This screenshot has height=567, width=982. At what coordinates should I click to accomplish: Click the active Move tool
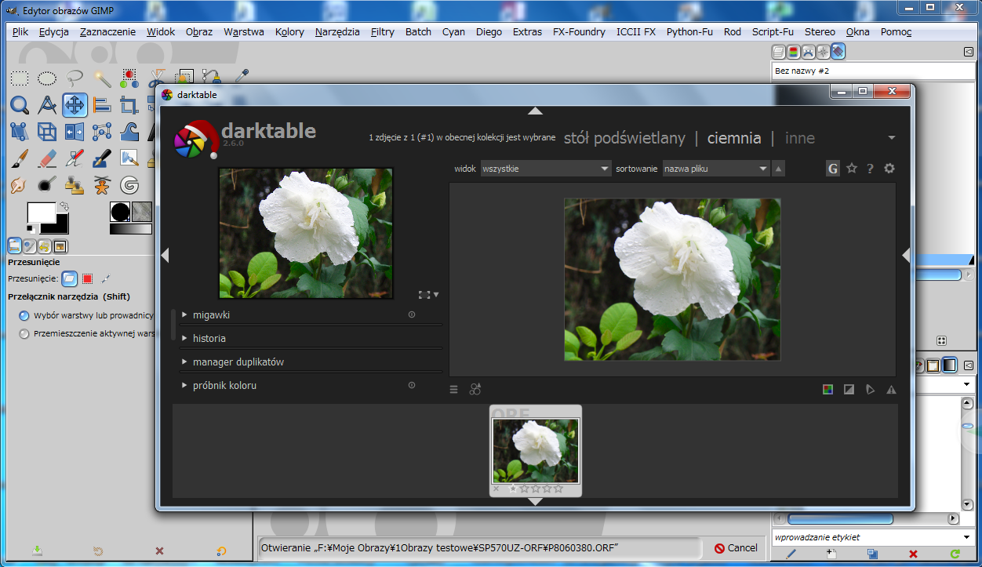pos(75,105)
